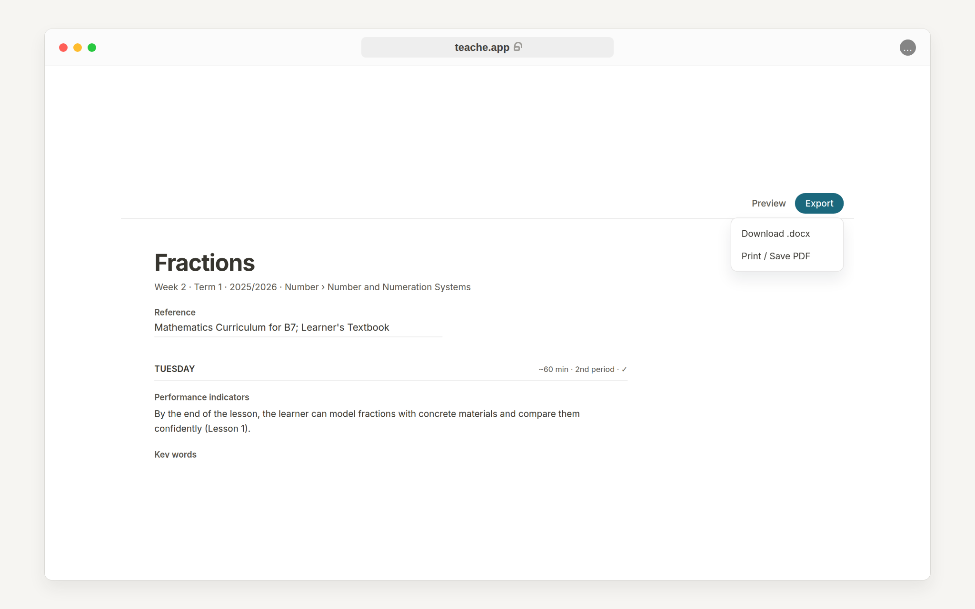Click Number and Numeration Systems breadcrumb
975x609 pixels.
[x=399, y=287]
